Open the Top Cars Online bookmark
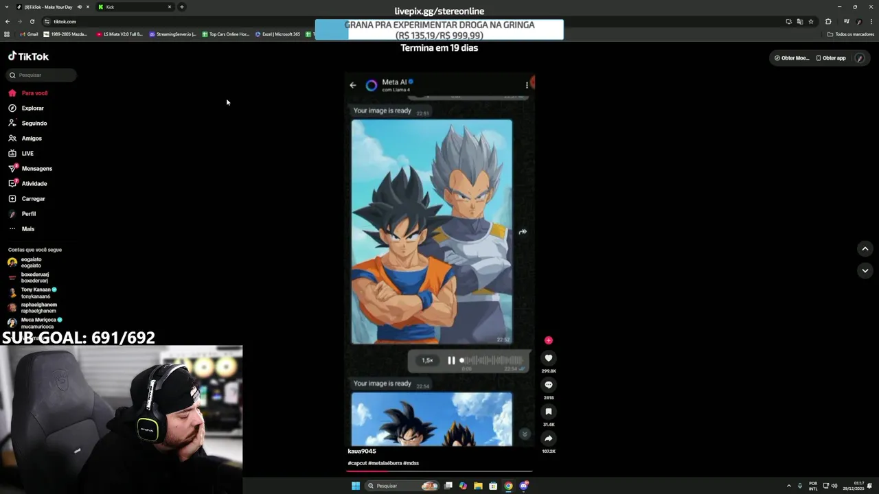 pyautogui.click(x=226, y=34)
